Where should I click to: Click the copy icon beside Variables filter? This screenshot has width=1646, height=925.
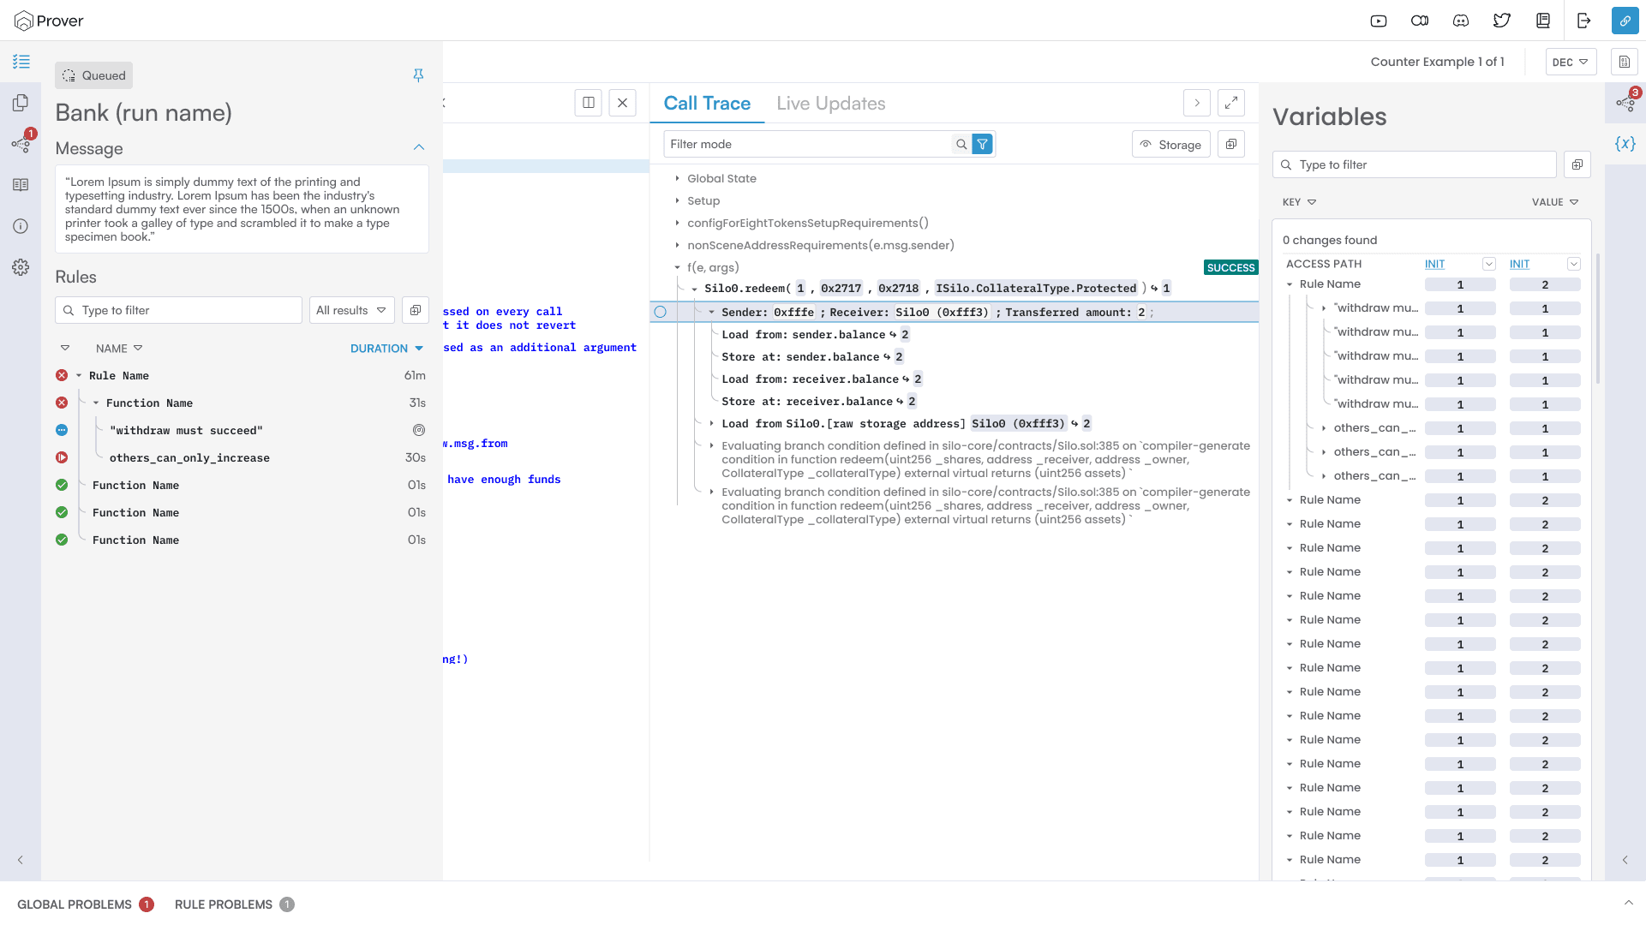[x=1577, y=164]
